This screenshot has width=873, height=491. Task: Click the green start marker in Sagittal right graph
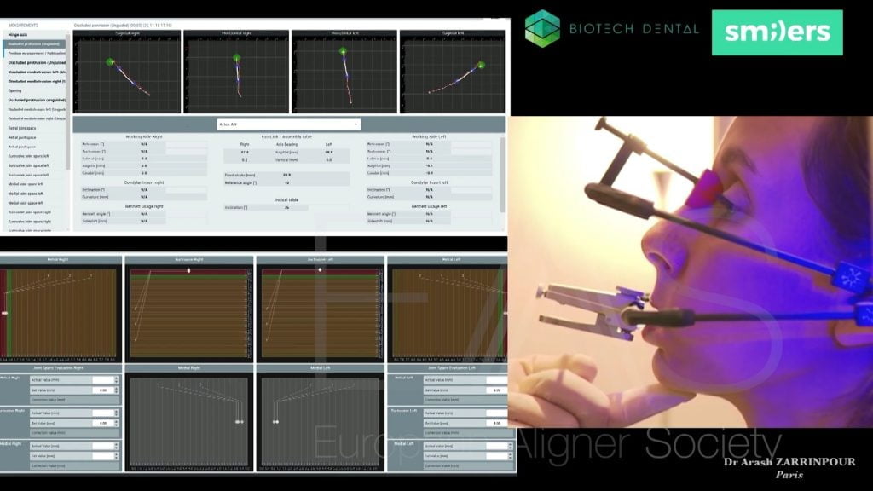click(110, 62)
